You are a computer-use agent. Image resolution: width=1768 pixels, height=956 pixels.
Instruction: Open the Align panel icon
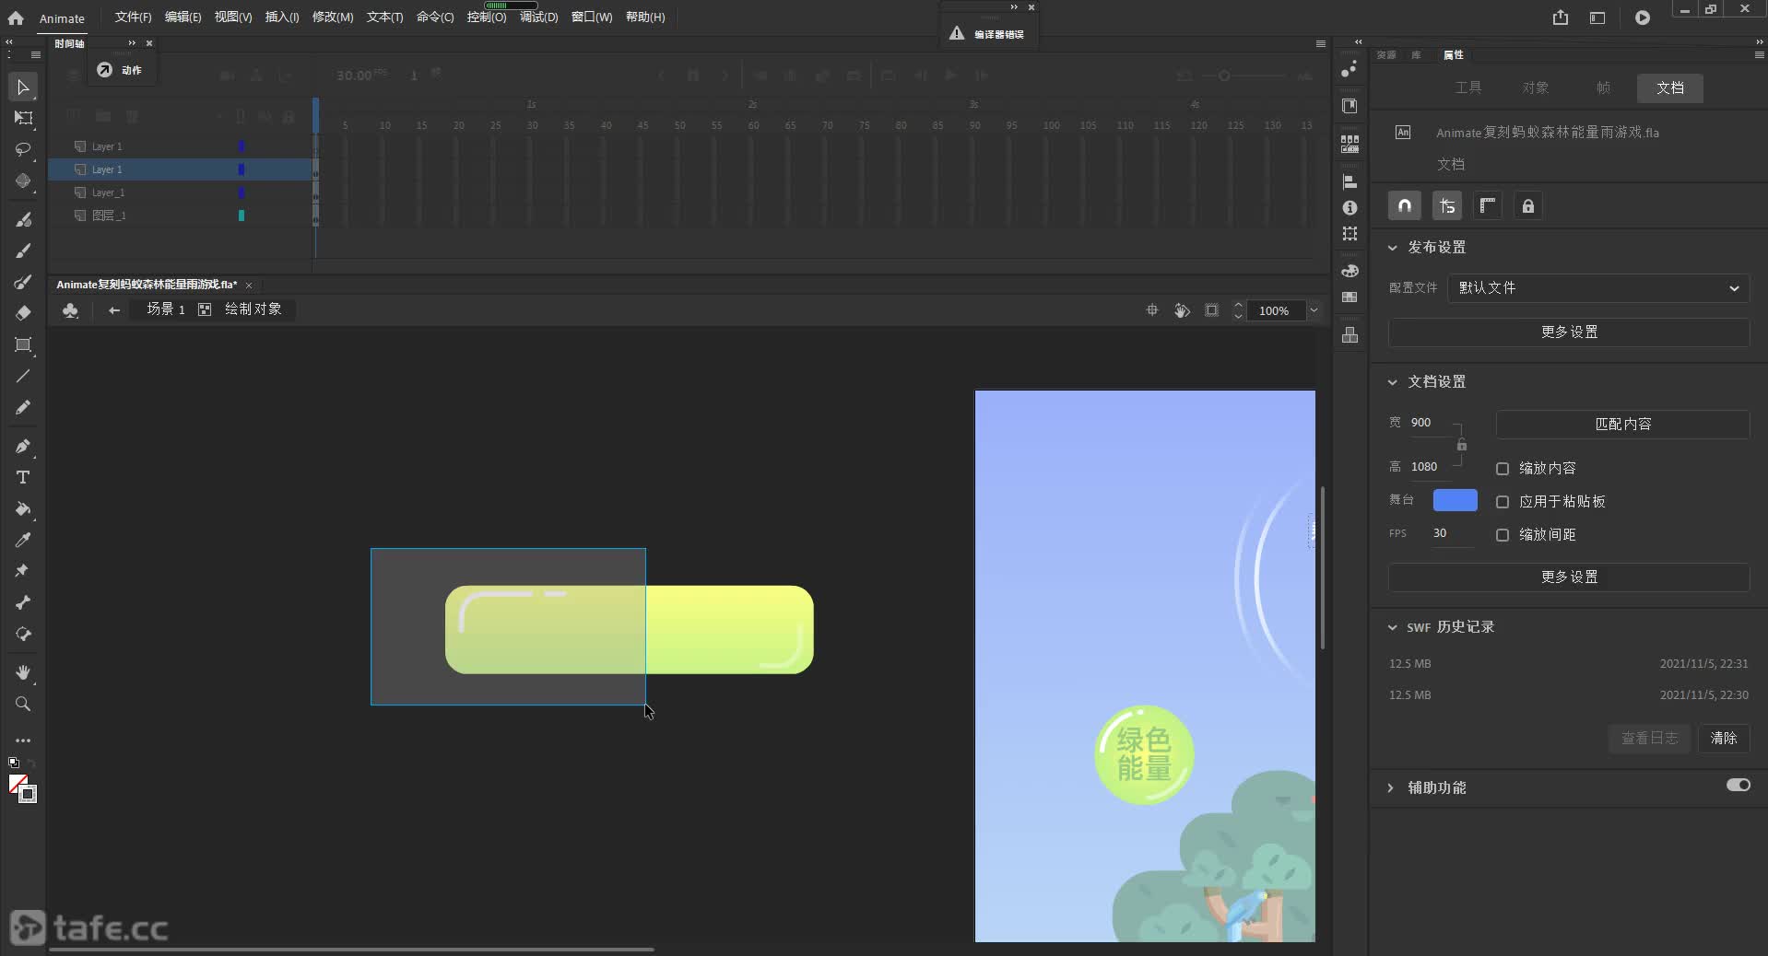pos(1350,181)
